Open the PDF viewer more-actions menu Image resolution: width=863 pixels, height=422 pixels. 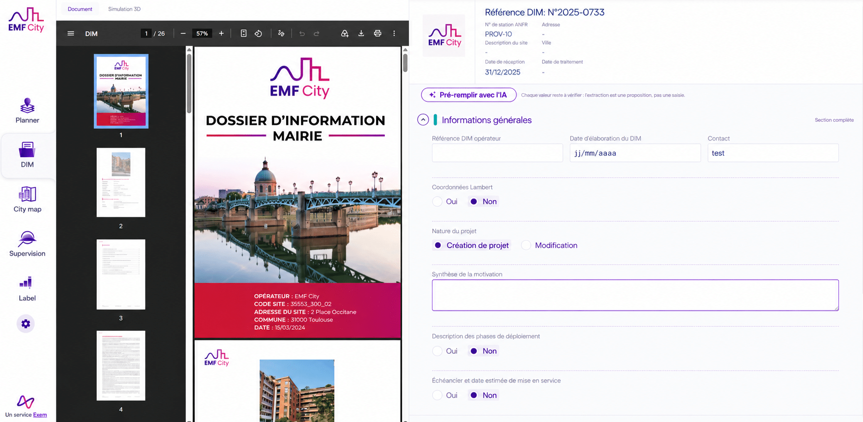(x=394, y=34)
